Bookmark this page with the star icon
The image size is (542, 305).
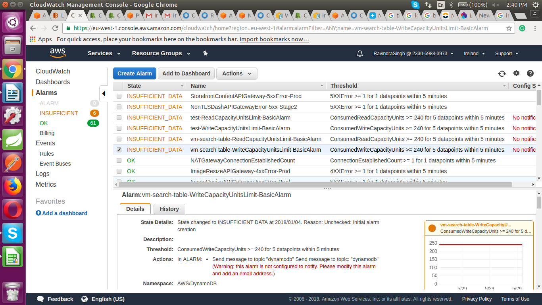coord(509,28)
